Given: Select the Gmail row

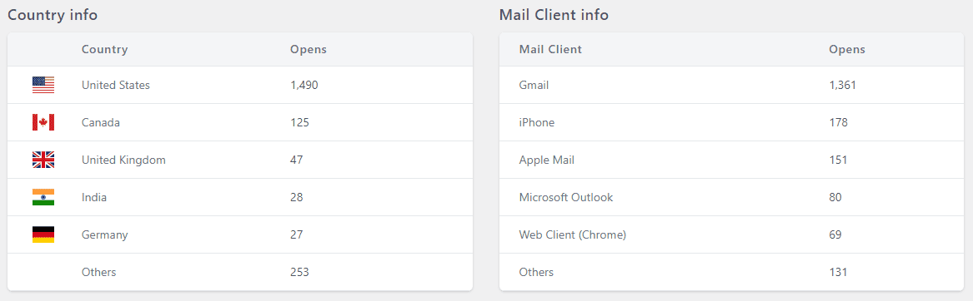Looking at the screenshot, I should [x=731, y=85].
